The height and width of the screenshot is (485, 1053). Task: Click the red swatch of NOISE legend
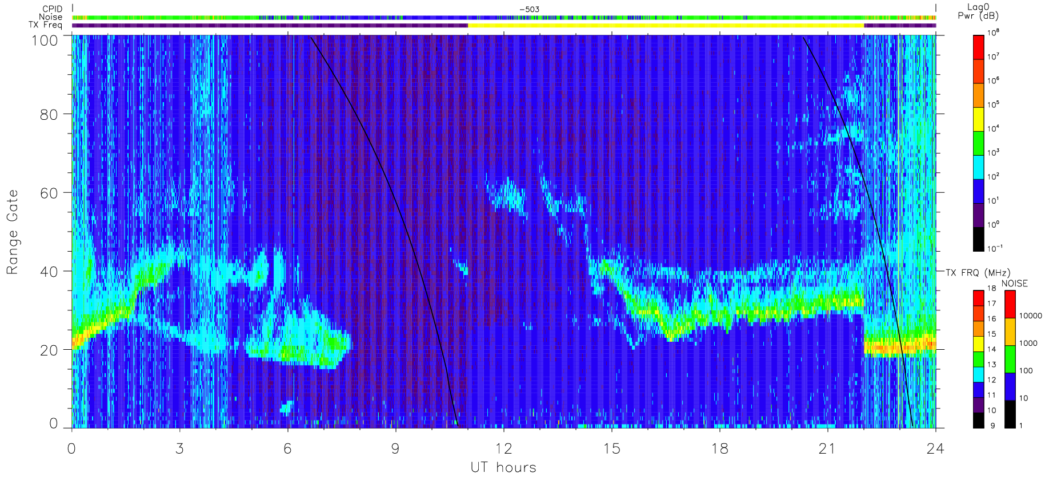[1010, 304]
